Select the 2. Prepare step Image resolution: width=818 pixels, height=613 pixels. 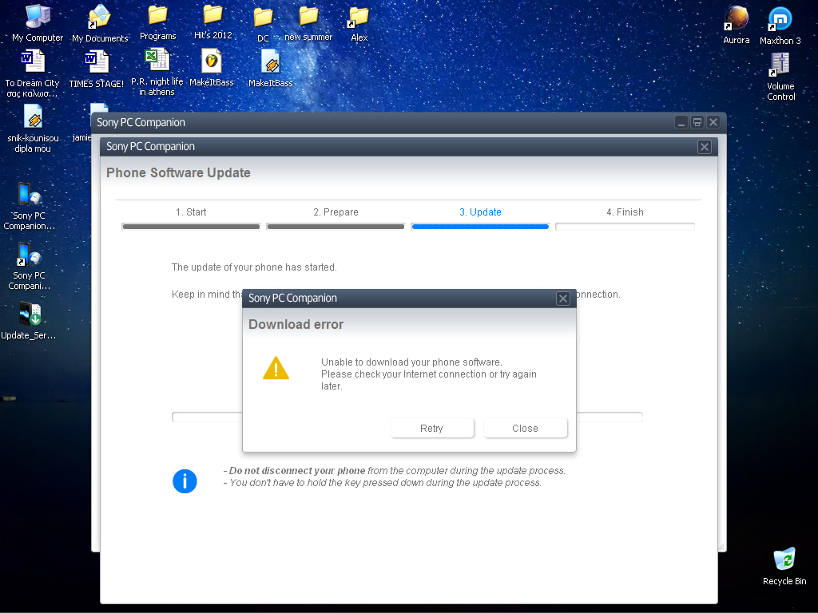(336, 212)
